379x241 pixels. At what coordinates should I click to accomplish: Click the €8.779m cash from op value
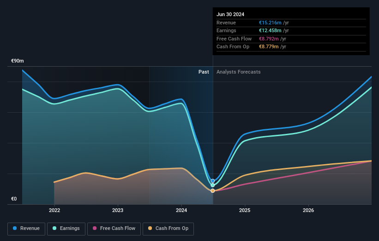click(x=269, y=47)
